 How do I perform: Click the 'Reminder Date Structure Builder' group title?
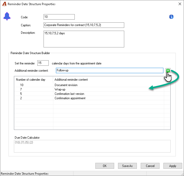pos(30,53)
